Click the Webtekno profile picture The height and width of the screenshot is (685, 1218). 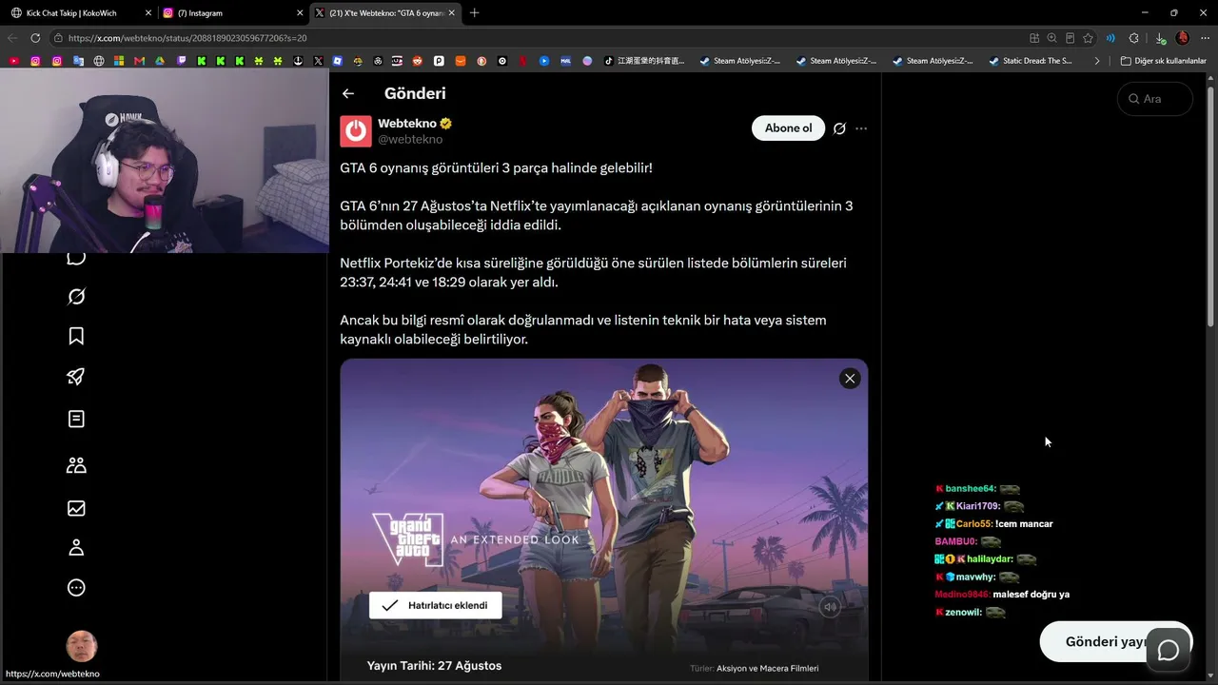(x=356, y=131)
